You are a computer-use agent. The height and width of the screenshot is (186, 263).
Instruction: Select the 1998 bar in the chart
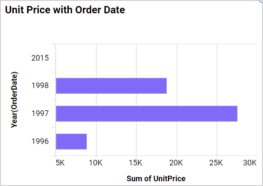click(x=111, y=86)
